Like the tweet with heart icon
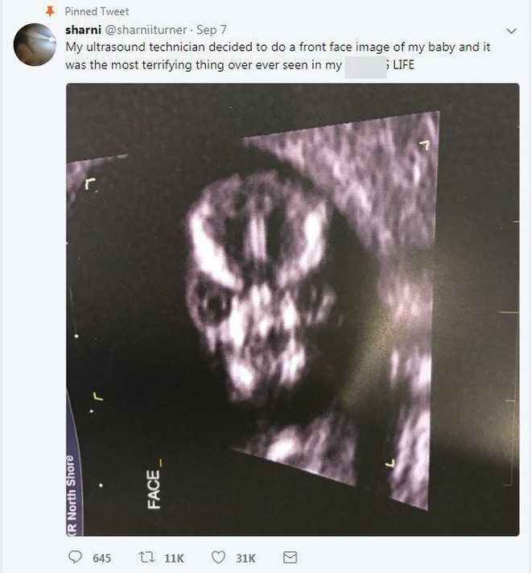This screenshot has height=573, width=531. 219,557
